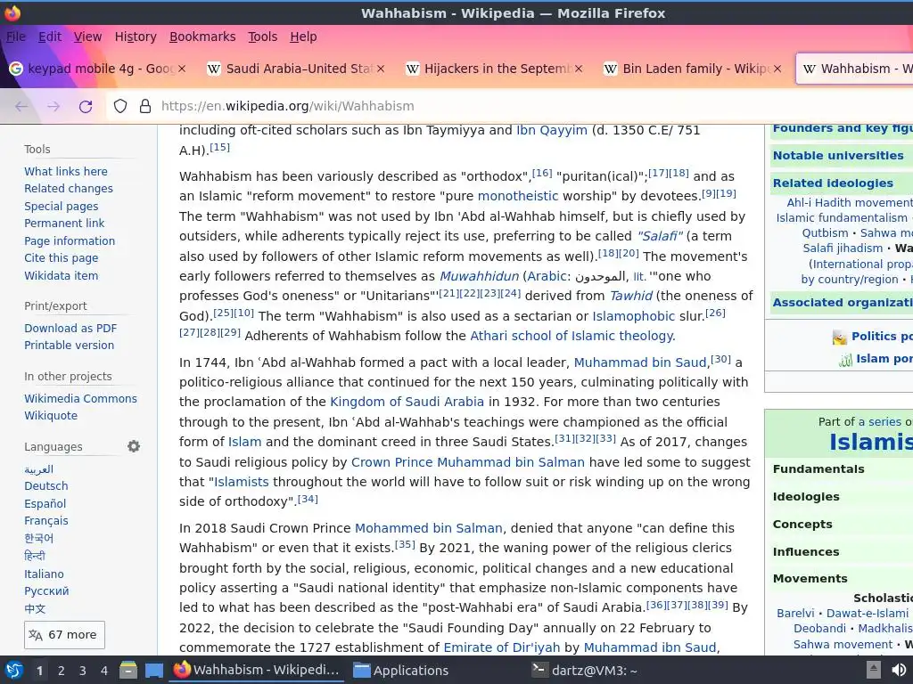Viewport: 913px width, 684px height.
Task: Switch to Français language version
Action: click(x=46, y=520)
